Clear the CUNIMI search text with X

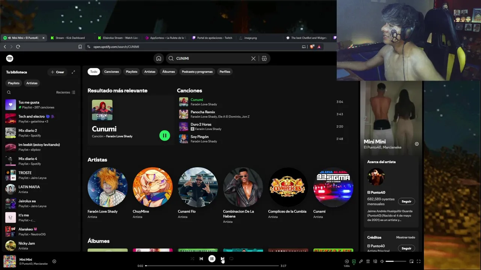253,58
